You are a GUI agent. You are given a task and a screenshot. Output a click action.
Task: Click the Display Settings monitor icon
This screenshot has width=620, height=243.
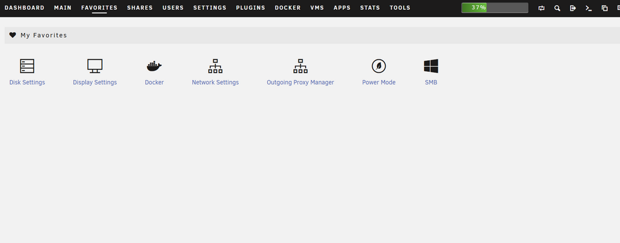95,66
